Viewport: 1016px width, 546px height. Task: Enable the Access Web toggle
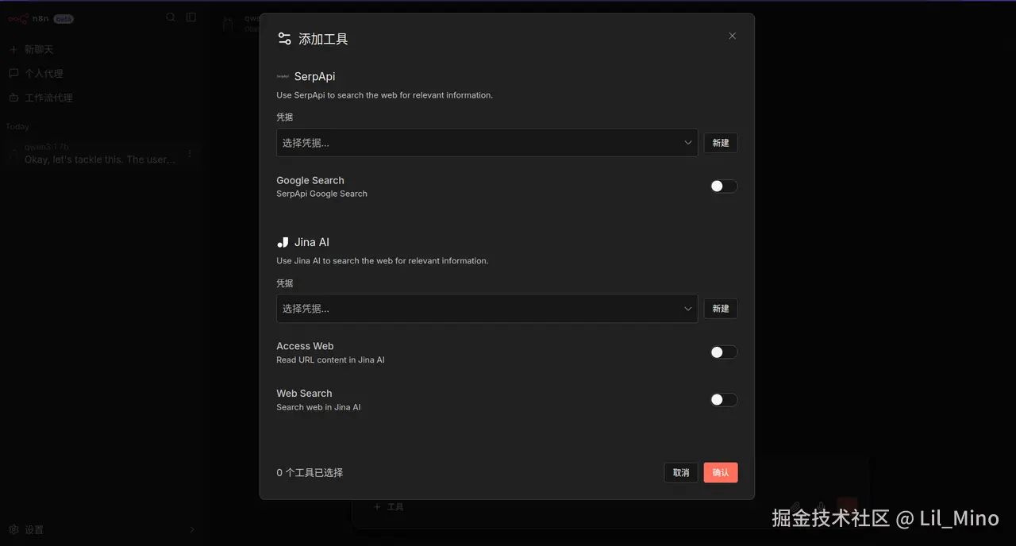click(723, 352)
